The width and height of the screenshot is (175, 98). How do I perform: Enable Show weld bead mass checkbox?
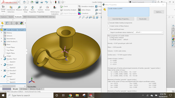[109, 29]
